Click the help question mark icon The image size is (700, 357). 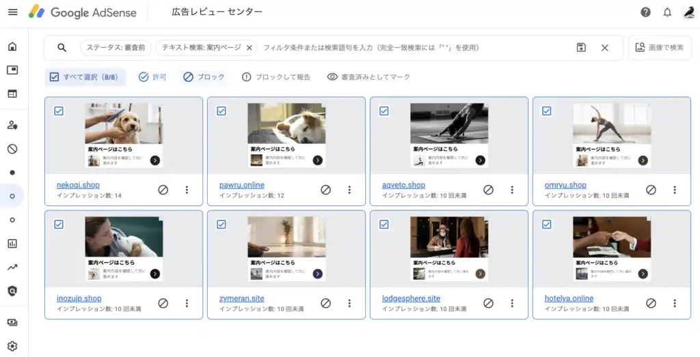[645, 12]
